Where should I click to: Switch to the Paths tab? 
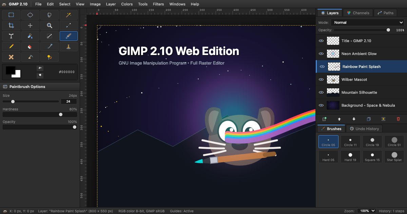[x=385, y=13]
